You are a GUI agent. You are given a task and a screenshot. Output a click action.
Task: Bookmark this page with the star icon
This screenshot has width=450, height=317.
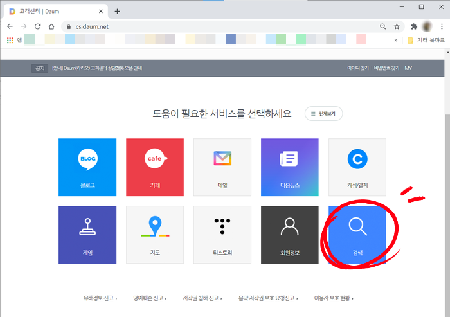pos(397,26)
